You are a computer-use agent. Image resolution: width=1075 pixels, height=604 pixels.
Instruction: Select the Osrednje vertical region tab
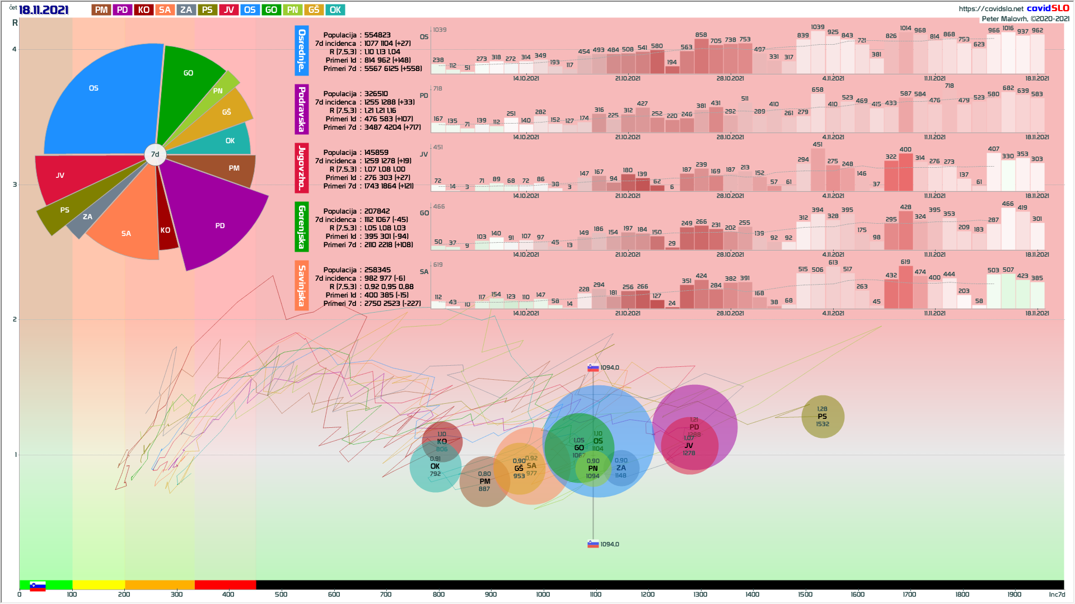tap(302, 51)
